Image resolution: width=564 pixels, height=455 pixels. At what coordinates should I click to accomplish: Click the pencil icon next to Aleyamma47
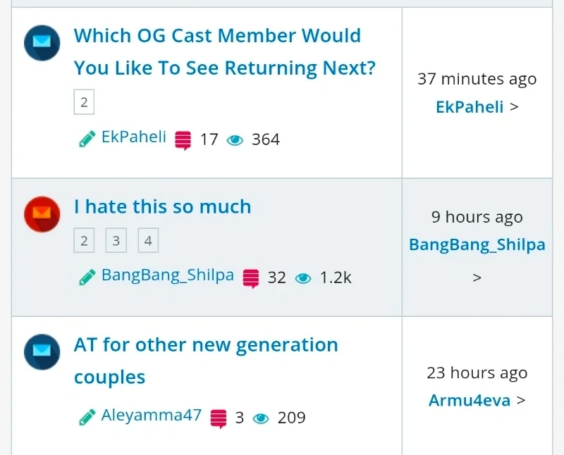[87, 417]
